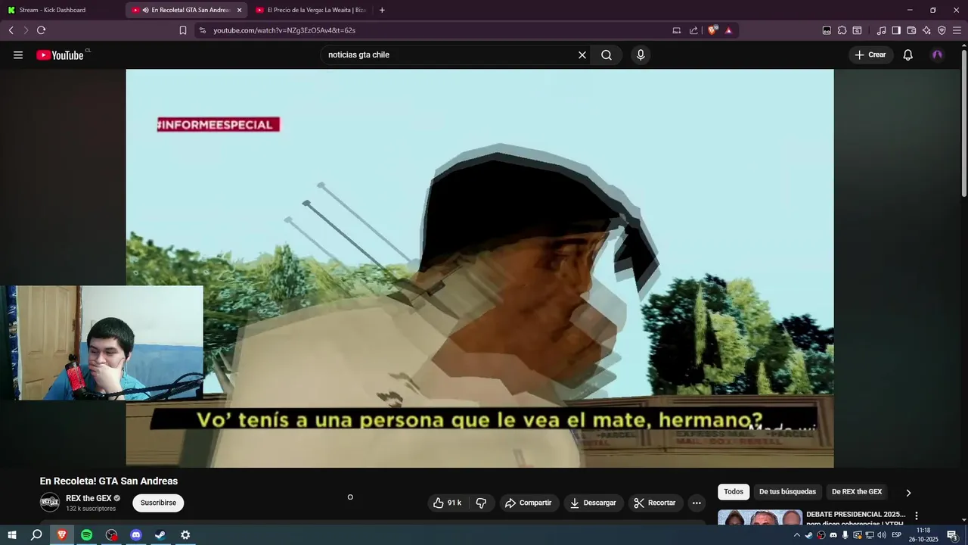Click the browser address bar URL
Viewport: 968px width, 545px height.
pyautogui.click(x=284, y=30)
